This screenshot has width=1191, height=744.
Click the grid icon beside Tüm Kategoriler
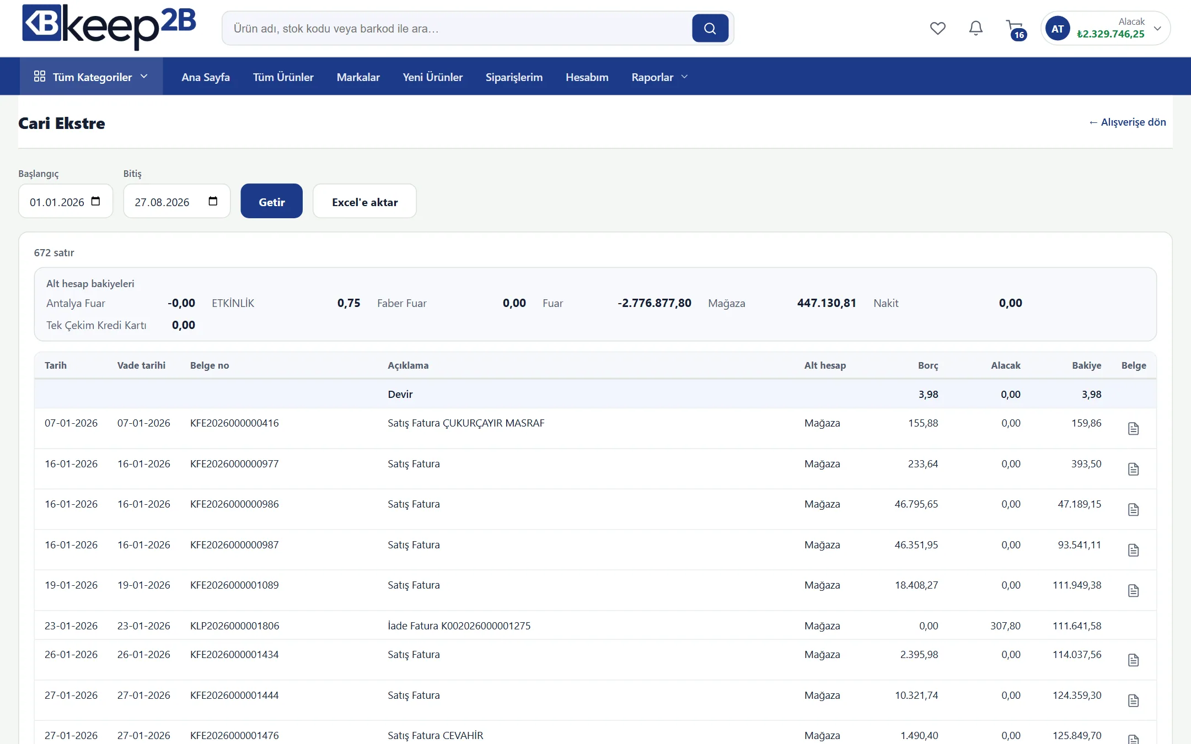[40, 77]
